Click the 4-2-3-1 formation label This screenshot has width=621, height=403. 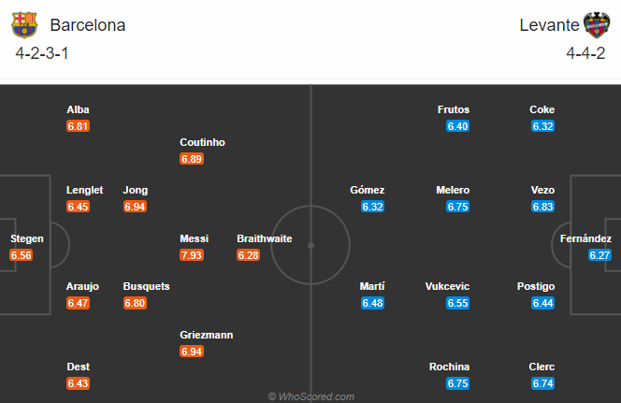click(42, 53)
